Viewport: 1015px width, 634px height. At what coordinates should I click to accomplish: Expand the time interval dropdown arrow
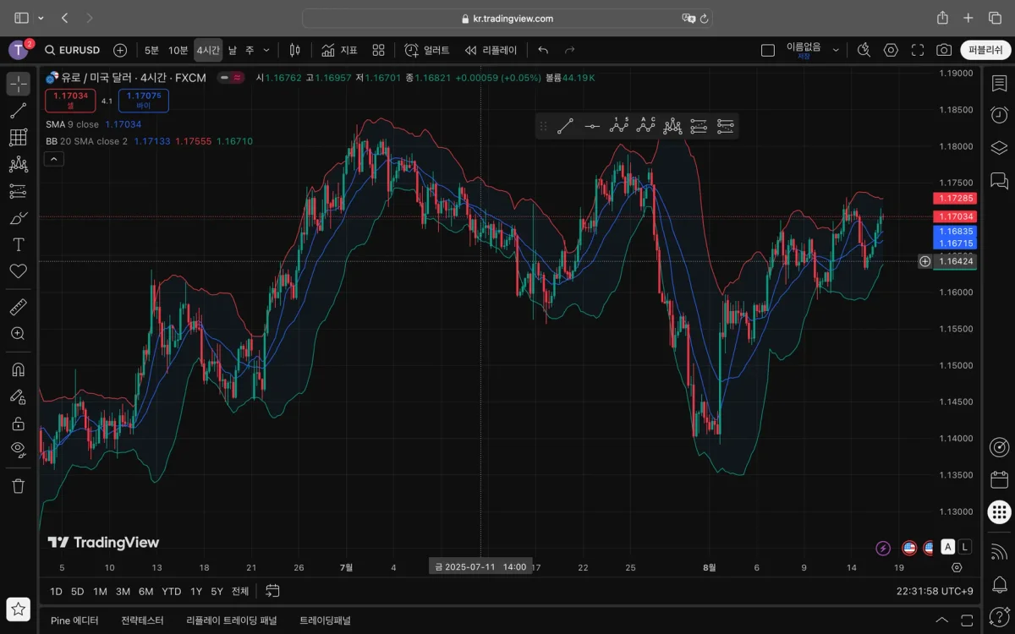(266, 51)
